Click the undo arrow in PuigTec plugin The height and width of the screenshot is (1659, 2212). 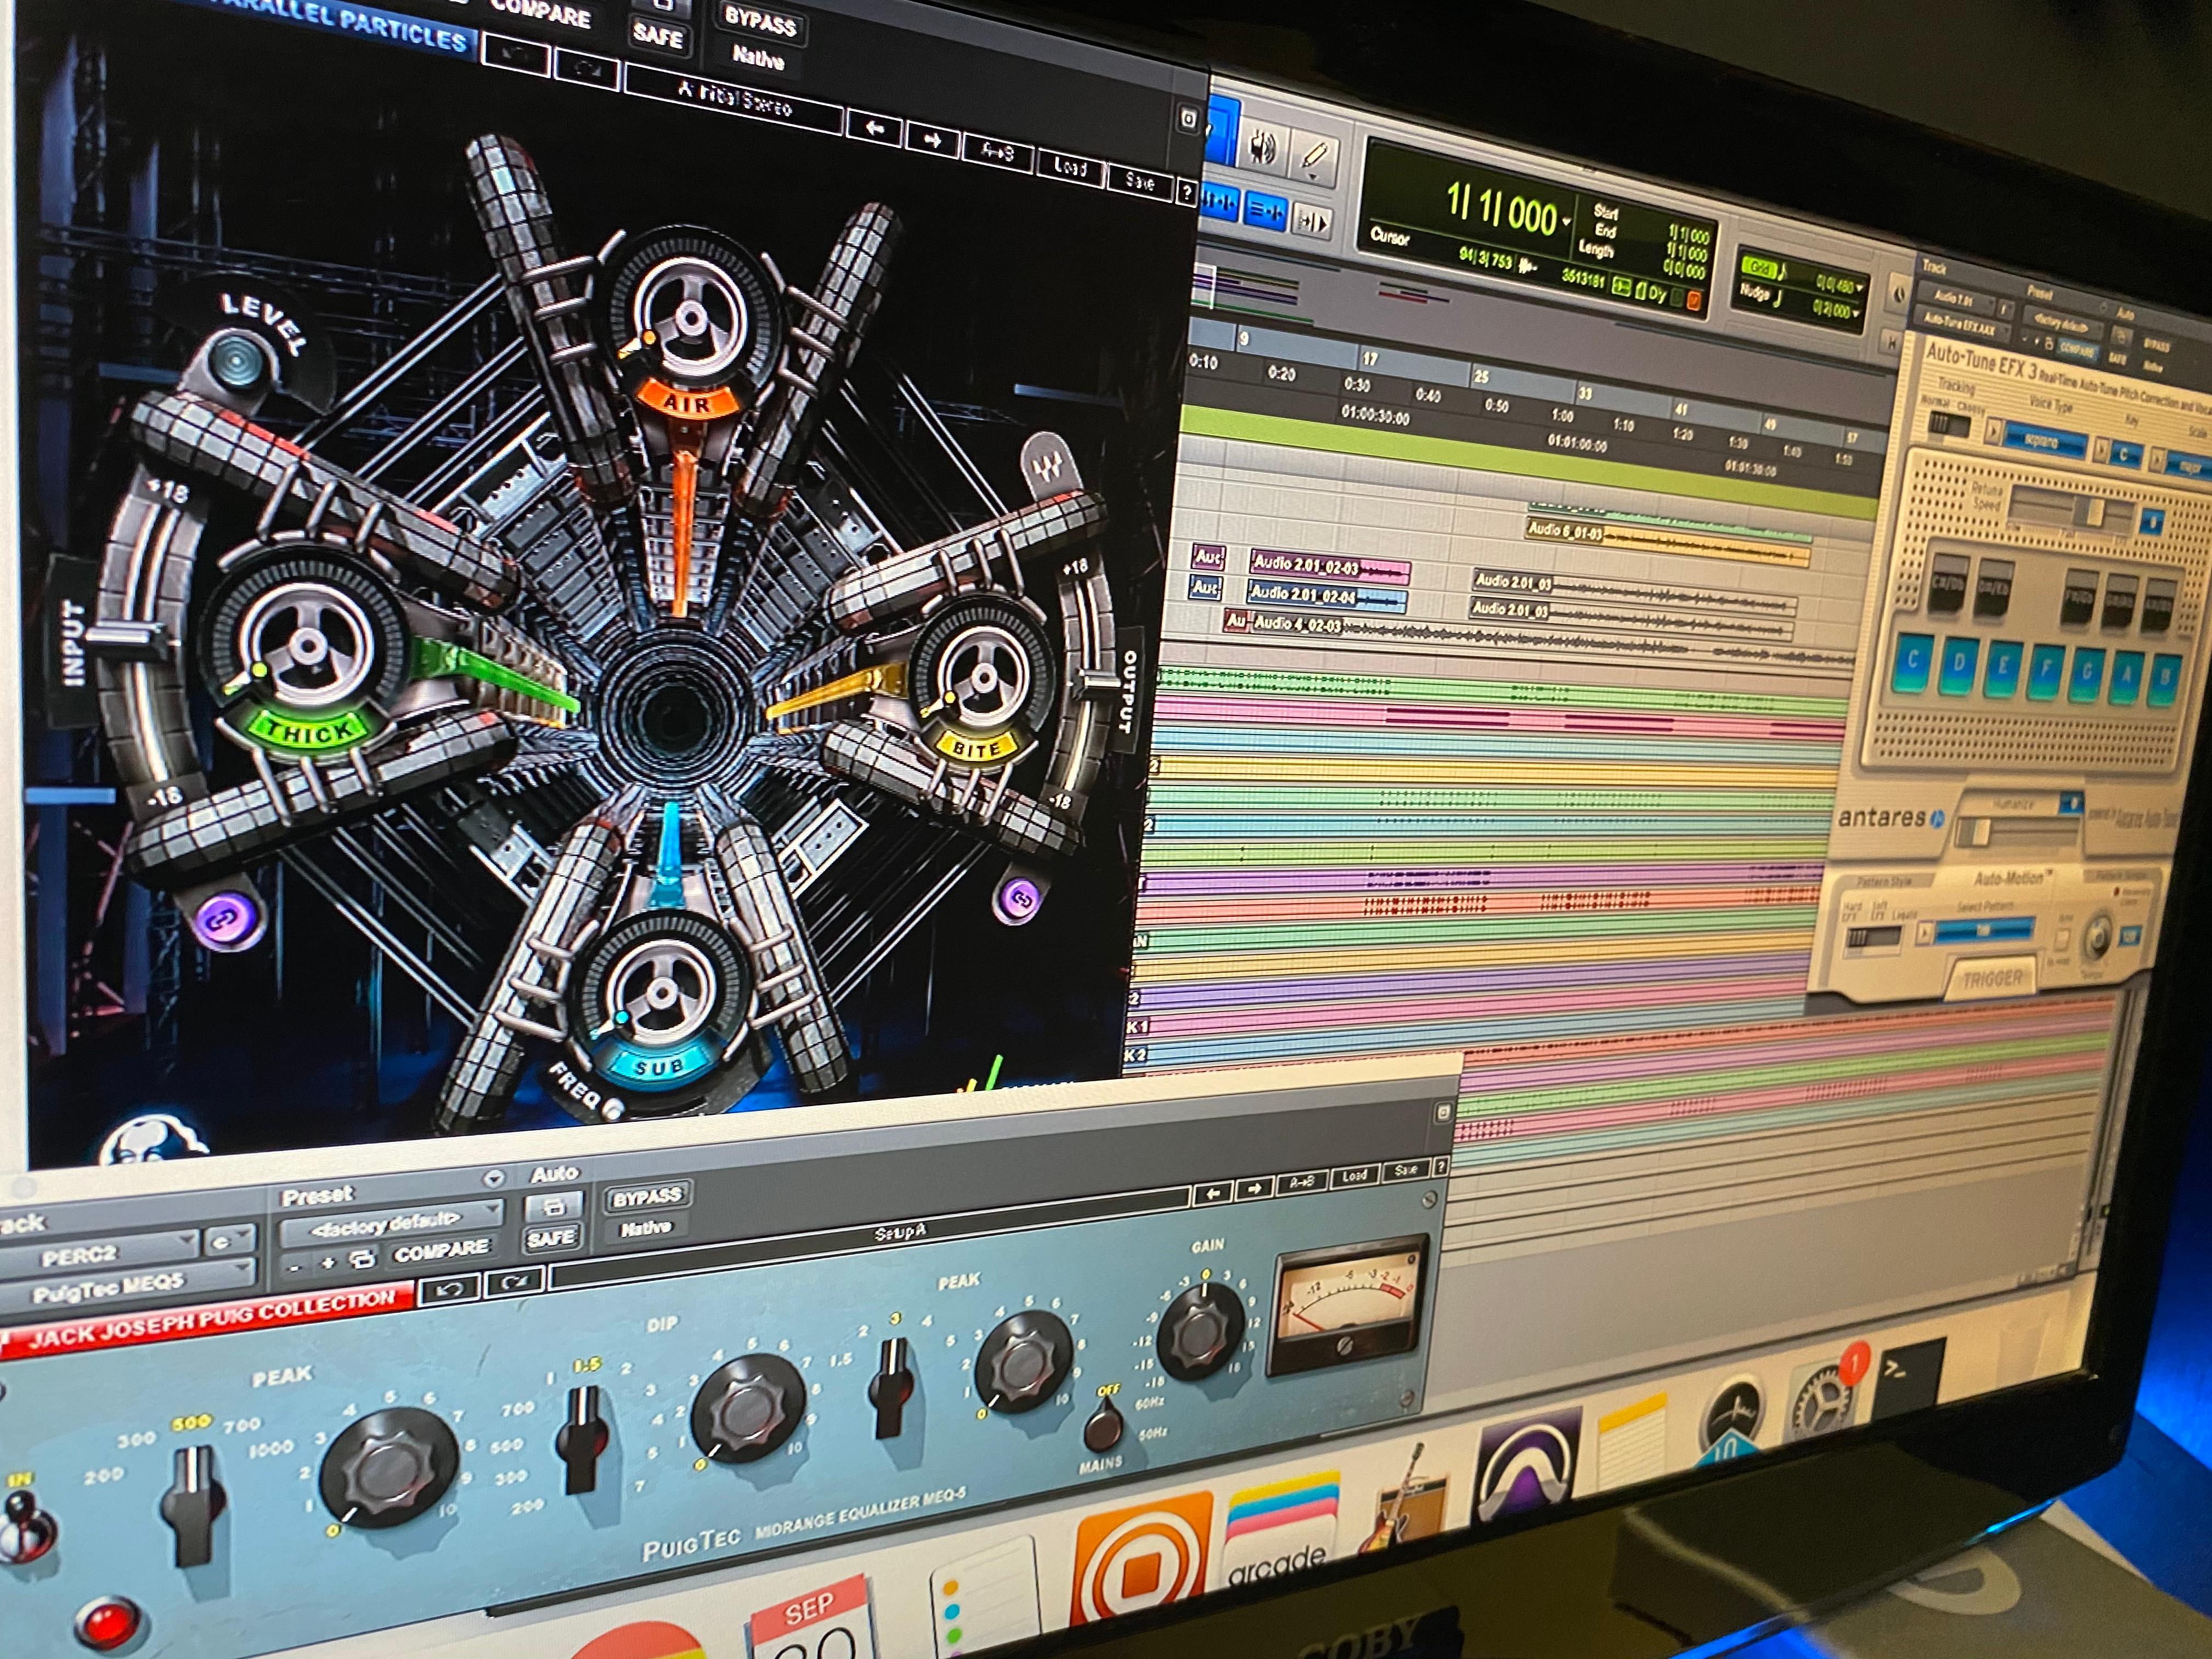pos(449,1289)
